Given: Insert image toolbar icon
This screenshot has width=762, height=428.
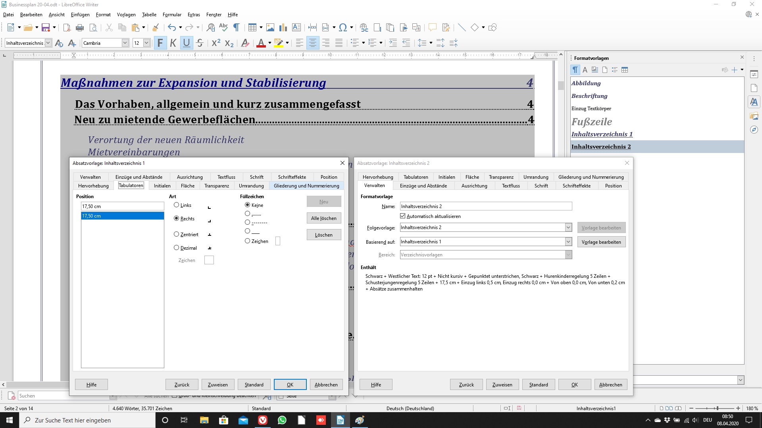Looking at the screenshot, I should click(x=270, y=27).
